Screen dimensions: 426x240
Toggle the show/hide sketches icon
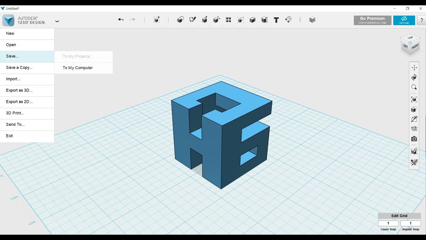pos(414,119)
